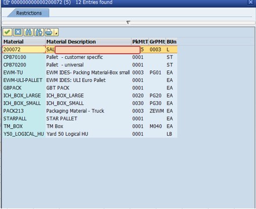The image size is (256, 209).
Task: Click 'EWM IDES: ULI Euro Pallet' description
Action: point(76,80)
